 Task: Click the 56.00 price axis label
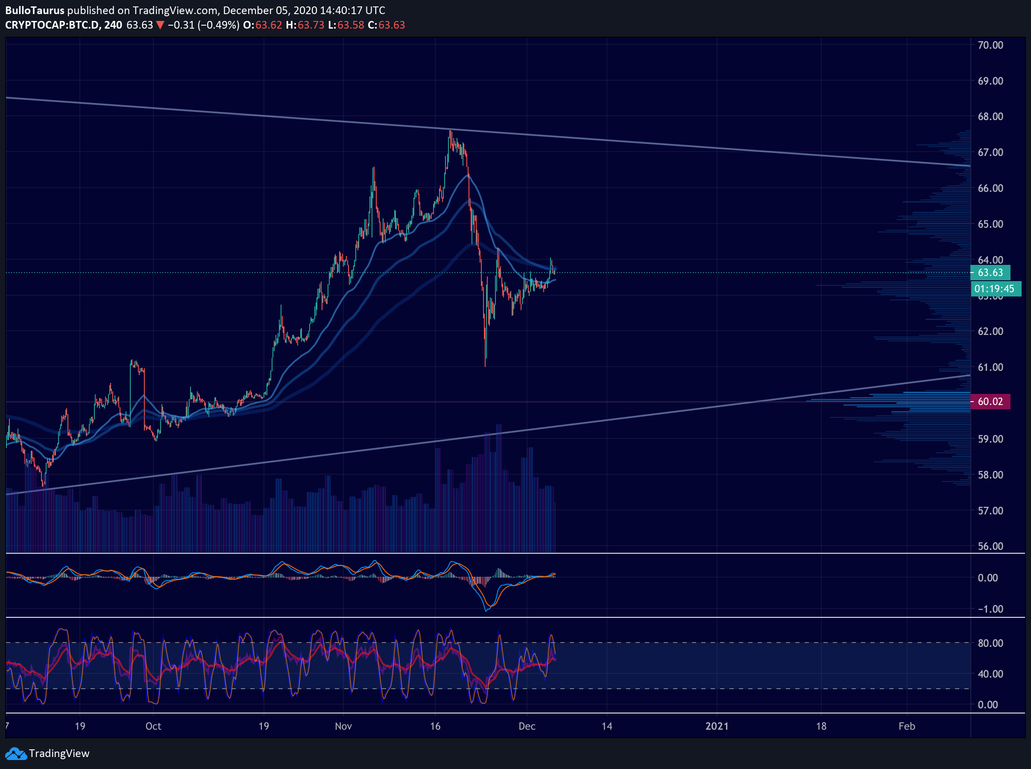pyautogui.click(x=990, y=546)
